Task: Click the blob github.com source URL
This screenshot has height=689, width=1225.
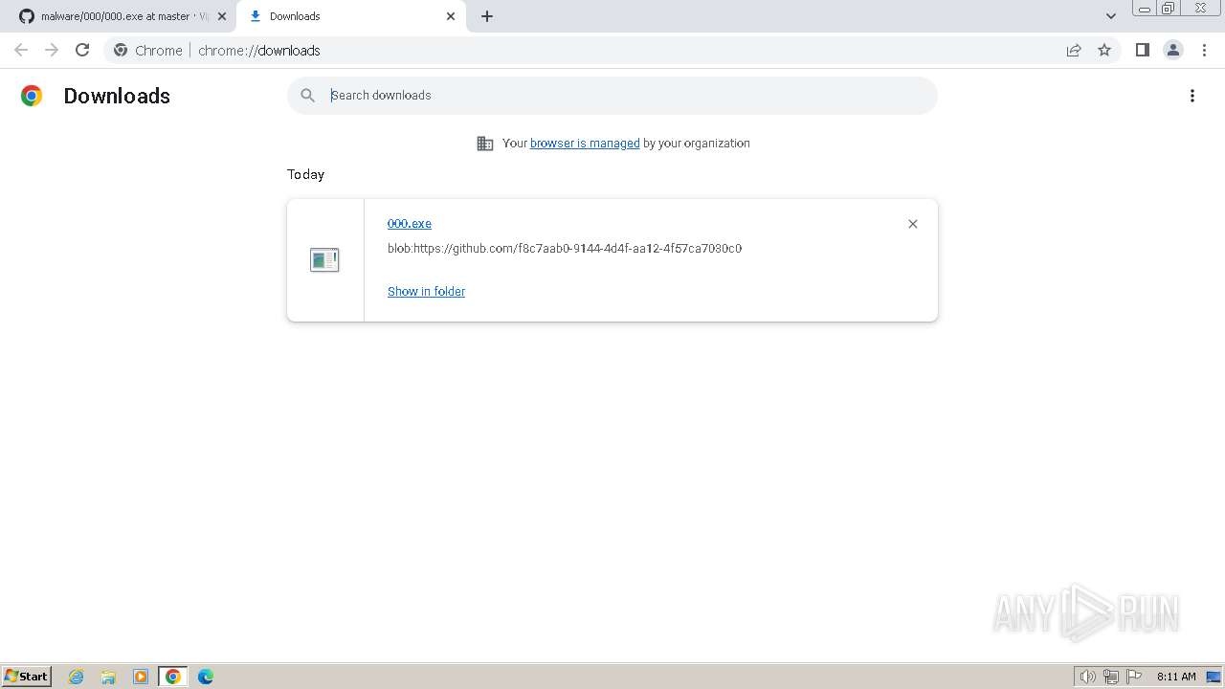Action: [565, 248]
